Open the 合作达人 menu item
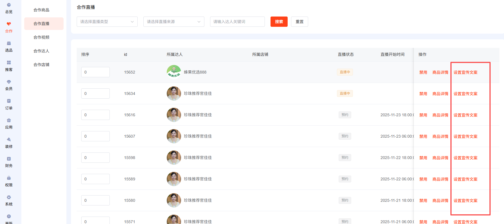504x224 pixels. click(x=41, y=51)
